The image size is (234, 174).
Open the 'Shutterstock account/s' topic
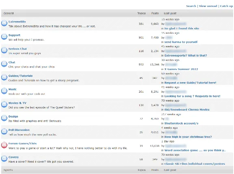point(181,123)
